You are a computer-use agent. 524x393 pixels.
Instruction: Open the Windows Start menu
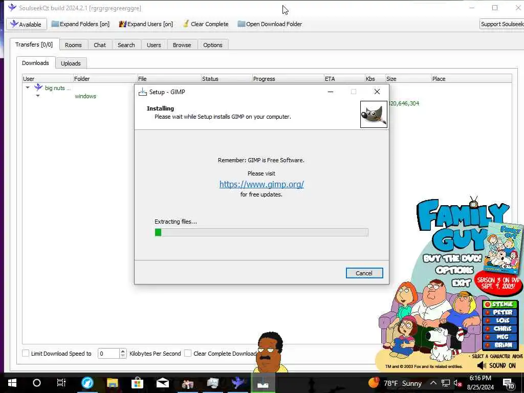pyautogui.click(x=12, y=383)
